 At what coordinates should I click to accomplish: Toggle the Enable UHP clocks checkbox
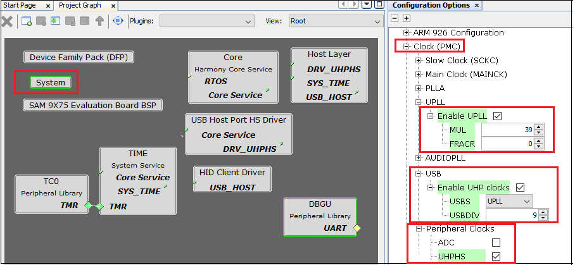[521, 187]
